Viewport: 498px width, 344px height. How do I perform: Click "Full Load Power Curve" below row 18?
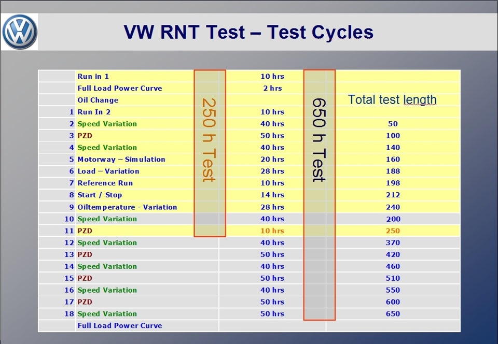coord(120,326)
